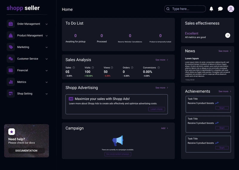Open the notifications bell
Viewport: 239px width, 170px height.
[x=211, y=9]
